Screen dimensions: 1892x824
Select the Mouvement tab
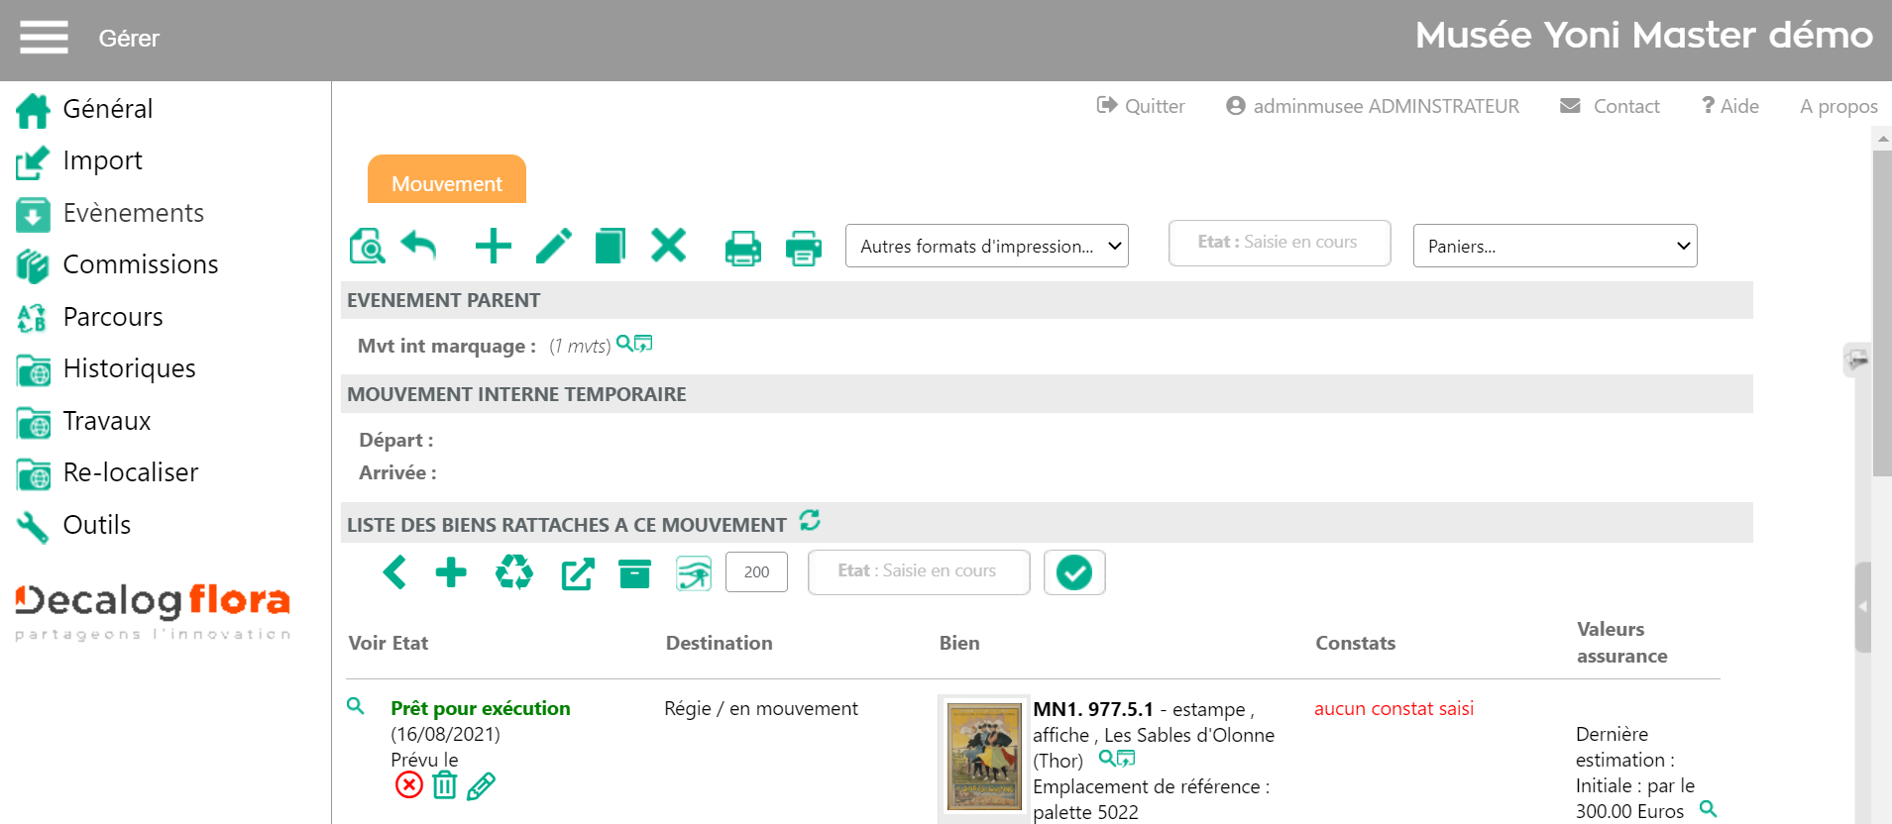coord(447,181)
